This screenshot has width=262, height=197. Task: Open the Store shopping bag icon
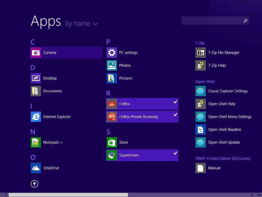click(112, 142)
